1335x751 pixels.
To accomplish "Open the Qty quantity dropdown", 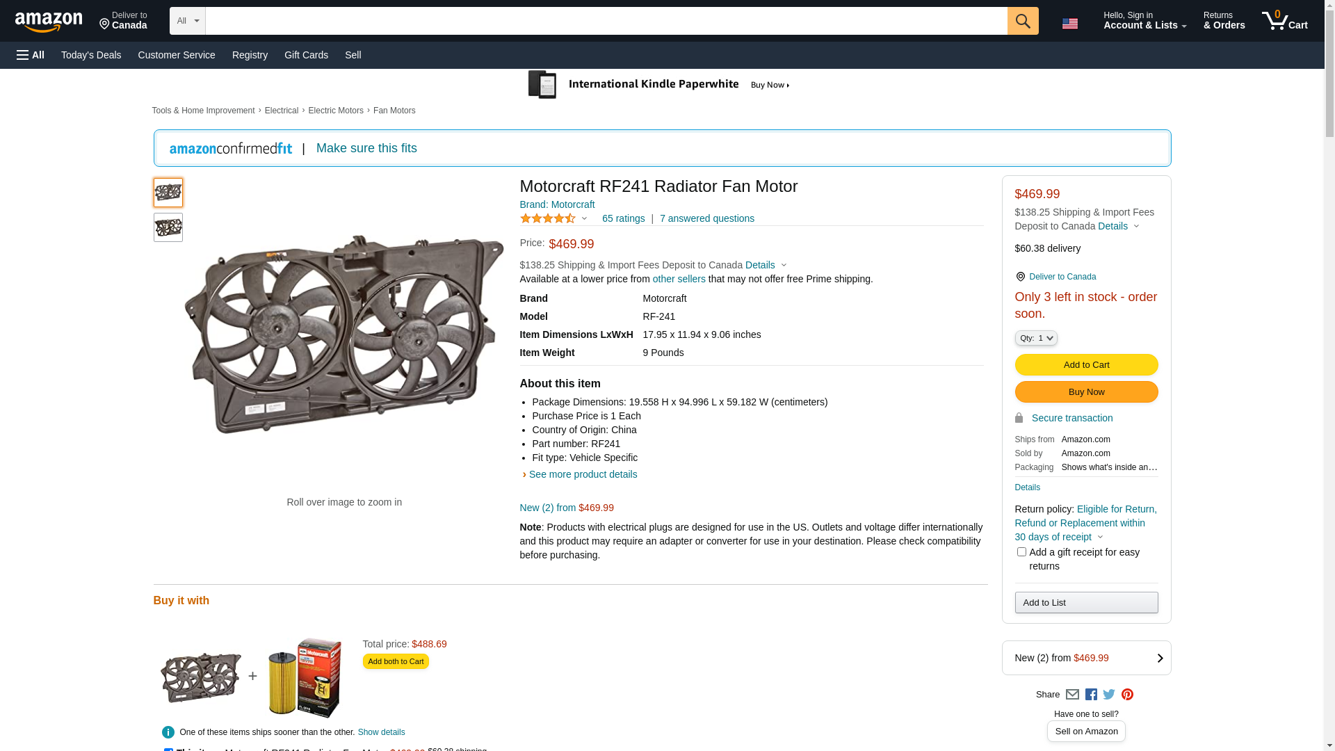I will 1036,338.
